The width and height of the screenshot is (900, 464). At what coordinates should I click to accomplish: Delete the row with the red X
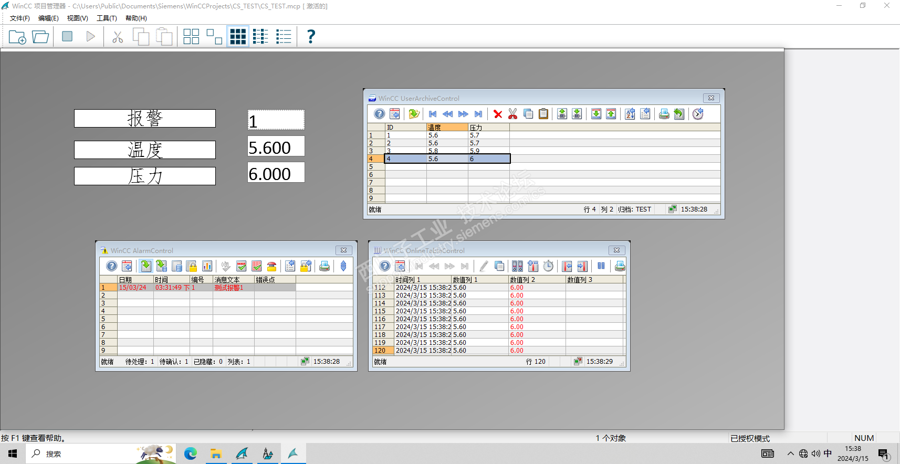(x=498, y=114)
